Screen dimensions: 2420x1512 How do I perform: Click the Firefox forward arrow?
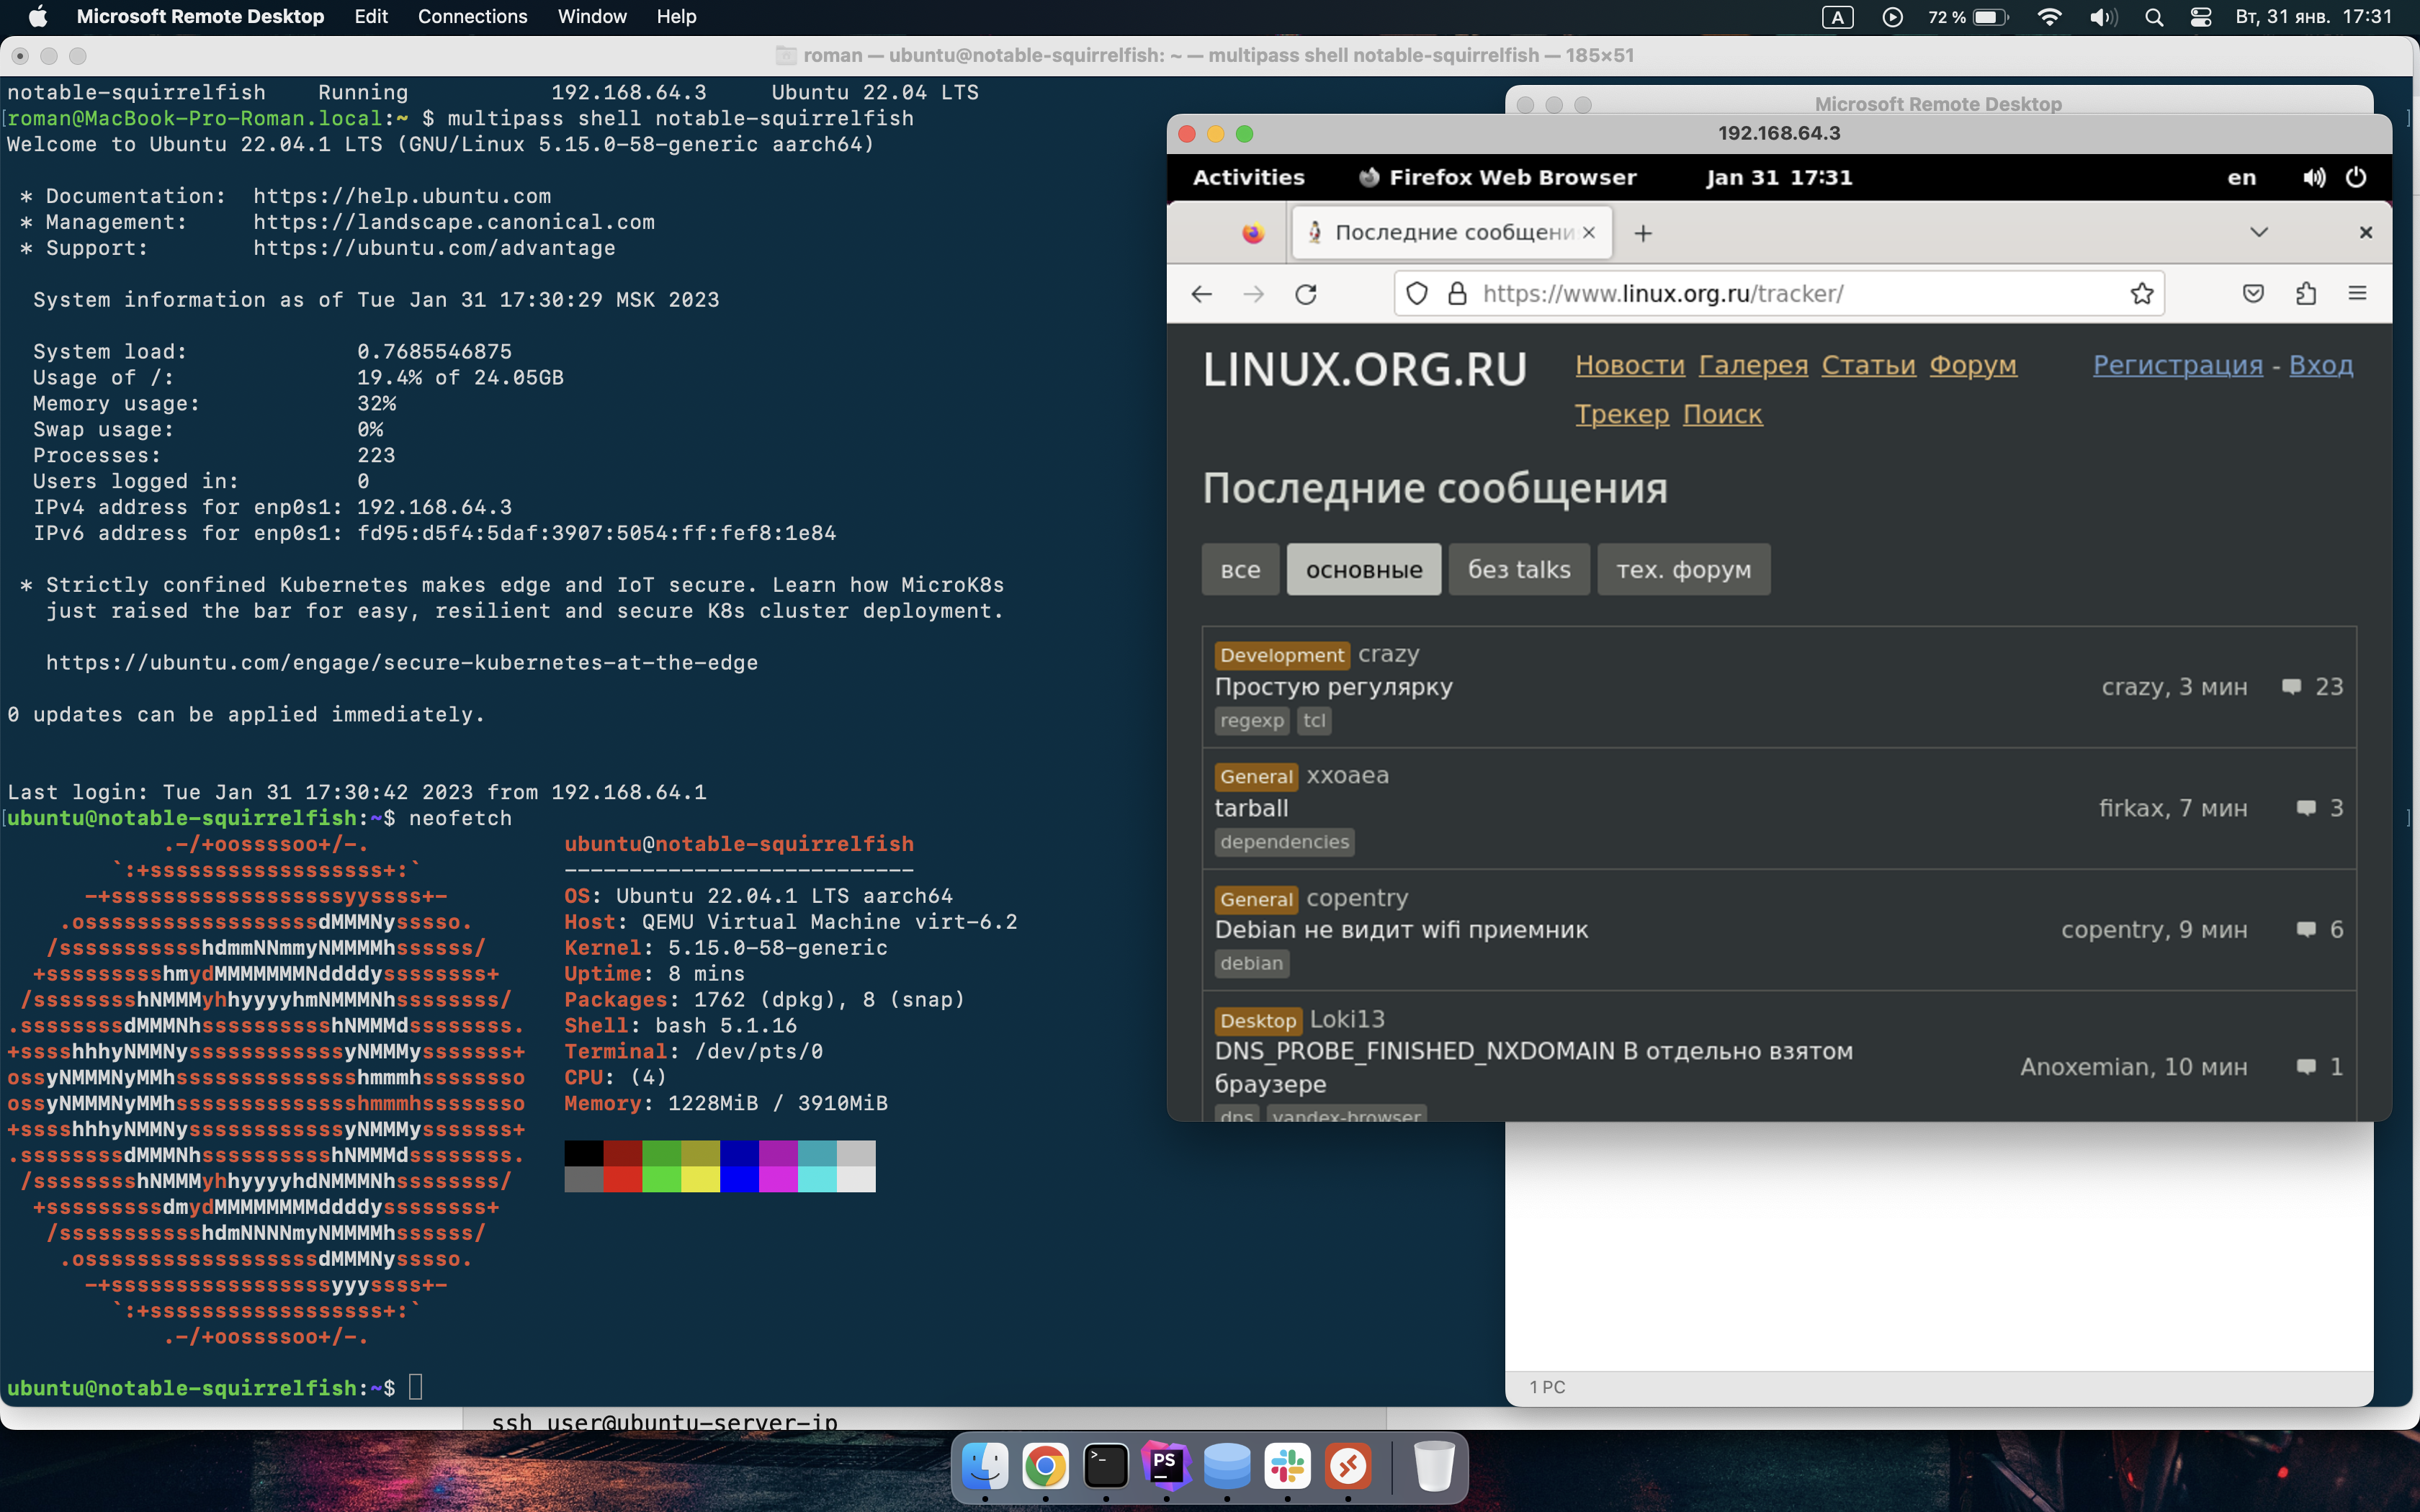pos(1253,294)
